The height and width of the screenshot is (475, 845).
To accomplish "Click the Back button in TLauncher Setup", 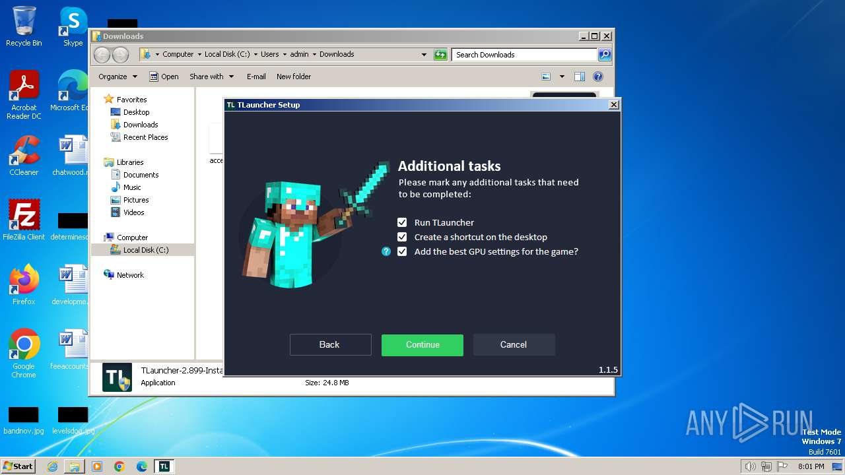I will (x=330, y=344).
